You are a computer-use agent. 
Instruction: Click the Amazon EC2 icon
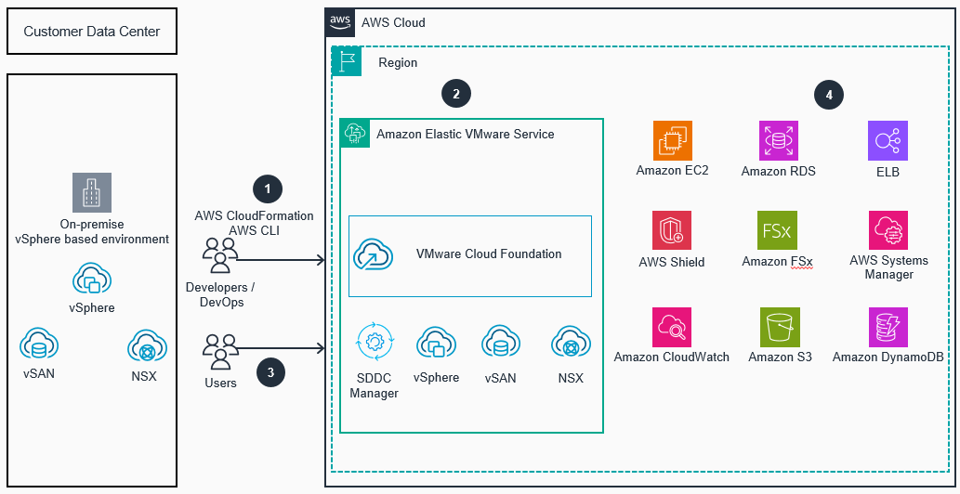pos(672,141)
